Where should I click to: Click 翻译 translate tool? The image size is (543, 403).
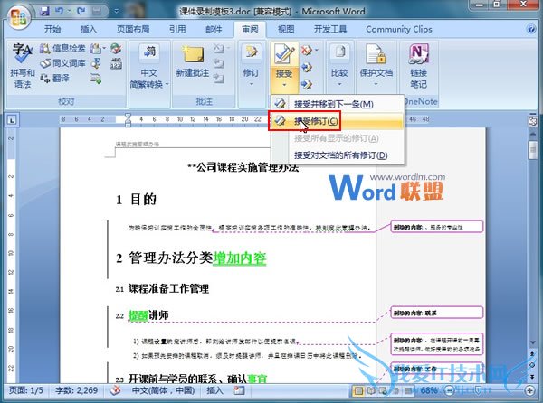click(x=54, y=79)
